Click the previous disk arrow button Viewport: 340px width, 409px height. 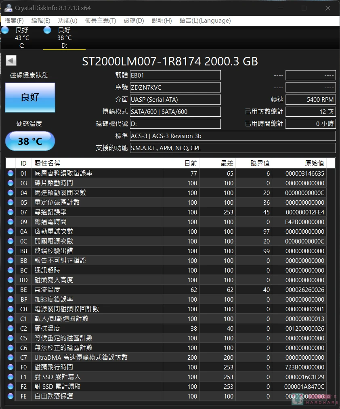pos(11,61)
